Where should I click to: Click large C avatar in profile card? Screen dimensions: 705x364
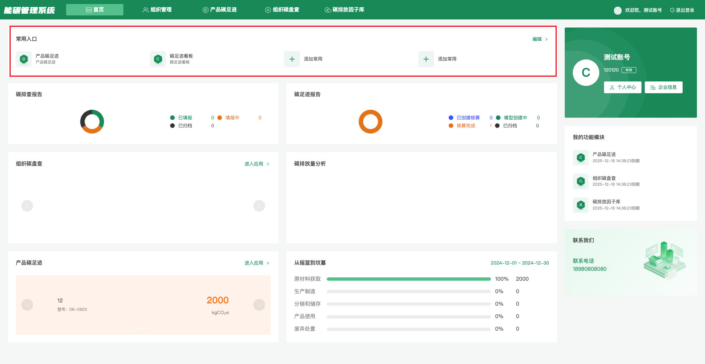pyautogui.click(x=586, y=73)
